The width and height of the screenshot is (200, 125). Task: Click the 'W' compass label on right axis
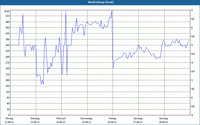point(192,63)
